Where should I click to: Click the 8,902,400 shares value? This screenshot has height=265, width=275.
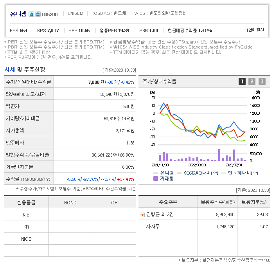225,215
